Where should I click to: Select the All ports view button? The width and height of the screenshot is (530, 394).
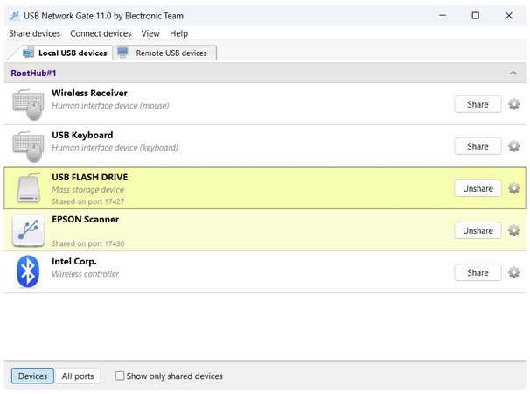click(78, 376)
